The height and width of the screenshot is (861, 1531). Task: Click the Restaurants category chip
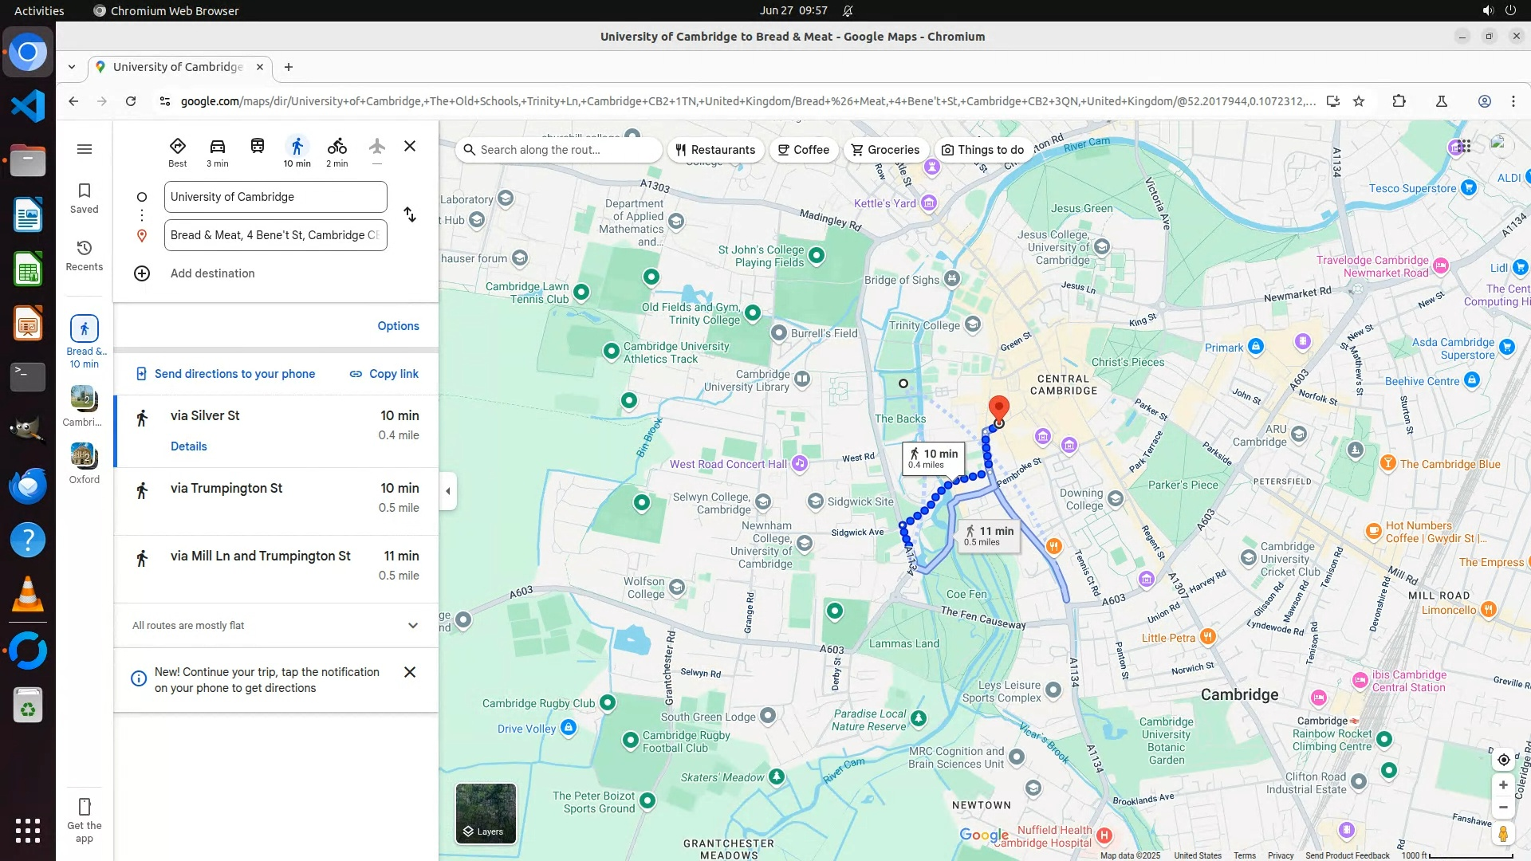[715, 150]
